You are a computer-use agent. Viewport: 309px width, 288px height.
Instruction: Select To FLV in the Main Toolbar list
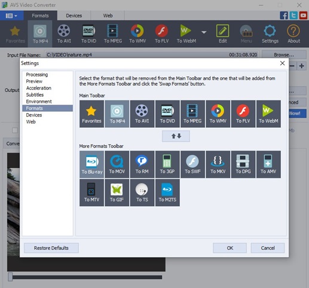pyautogui.click(x=243, y=114)
